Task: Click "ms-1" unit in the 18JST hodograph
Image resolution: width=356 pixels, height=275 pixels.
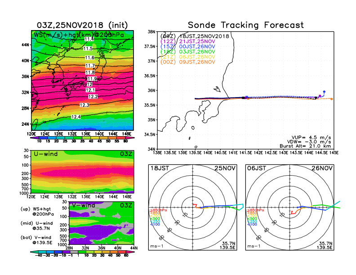Action: point(157,246)
